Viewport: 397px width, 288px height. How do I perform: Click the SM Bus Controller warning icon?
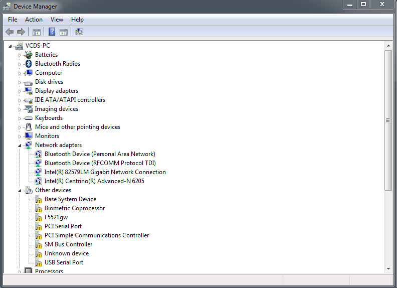point(38,244)
